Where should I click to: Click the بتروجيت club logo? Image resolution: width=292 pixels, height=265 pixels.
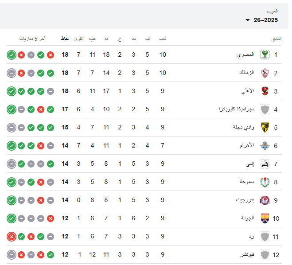pyautogui.click(x=265, y=200)
